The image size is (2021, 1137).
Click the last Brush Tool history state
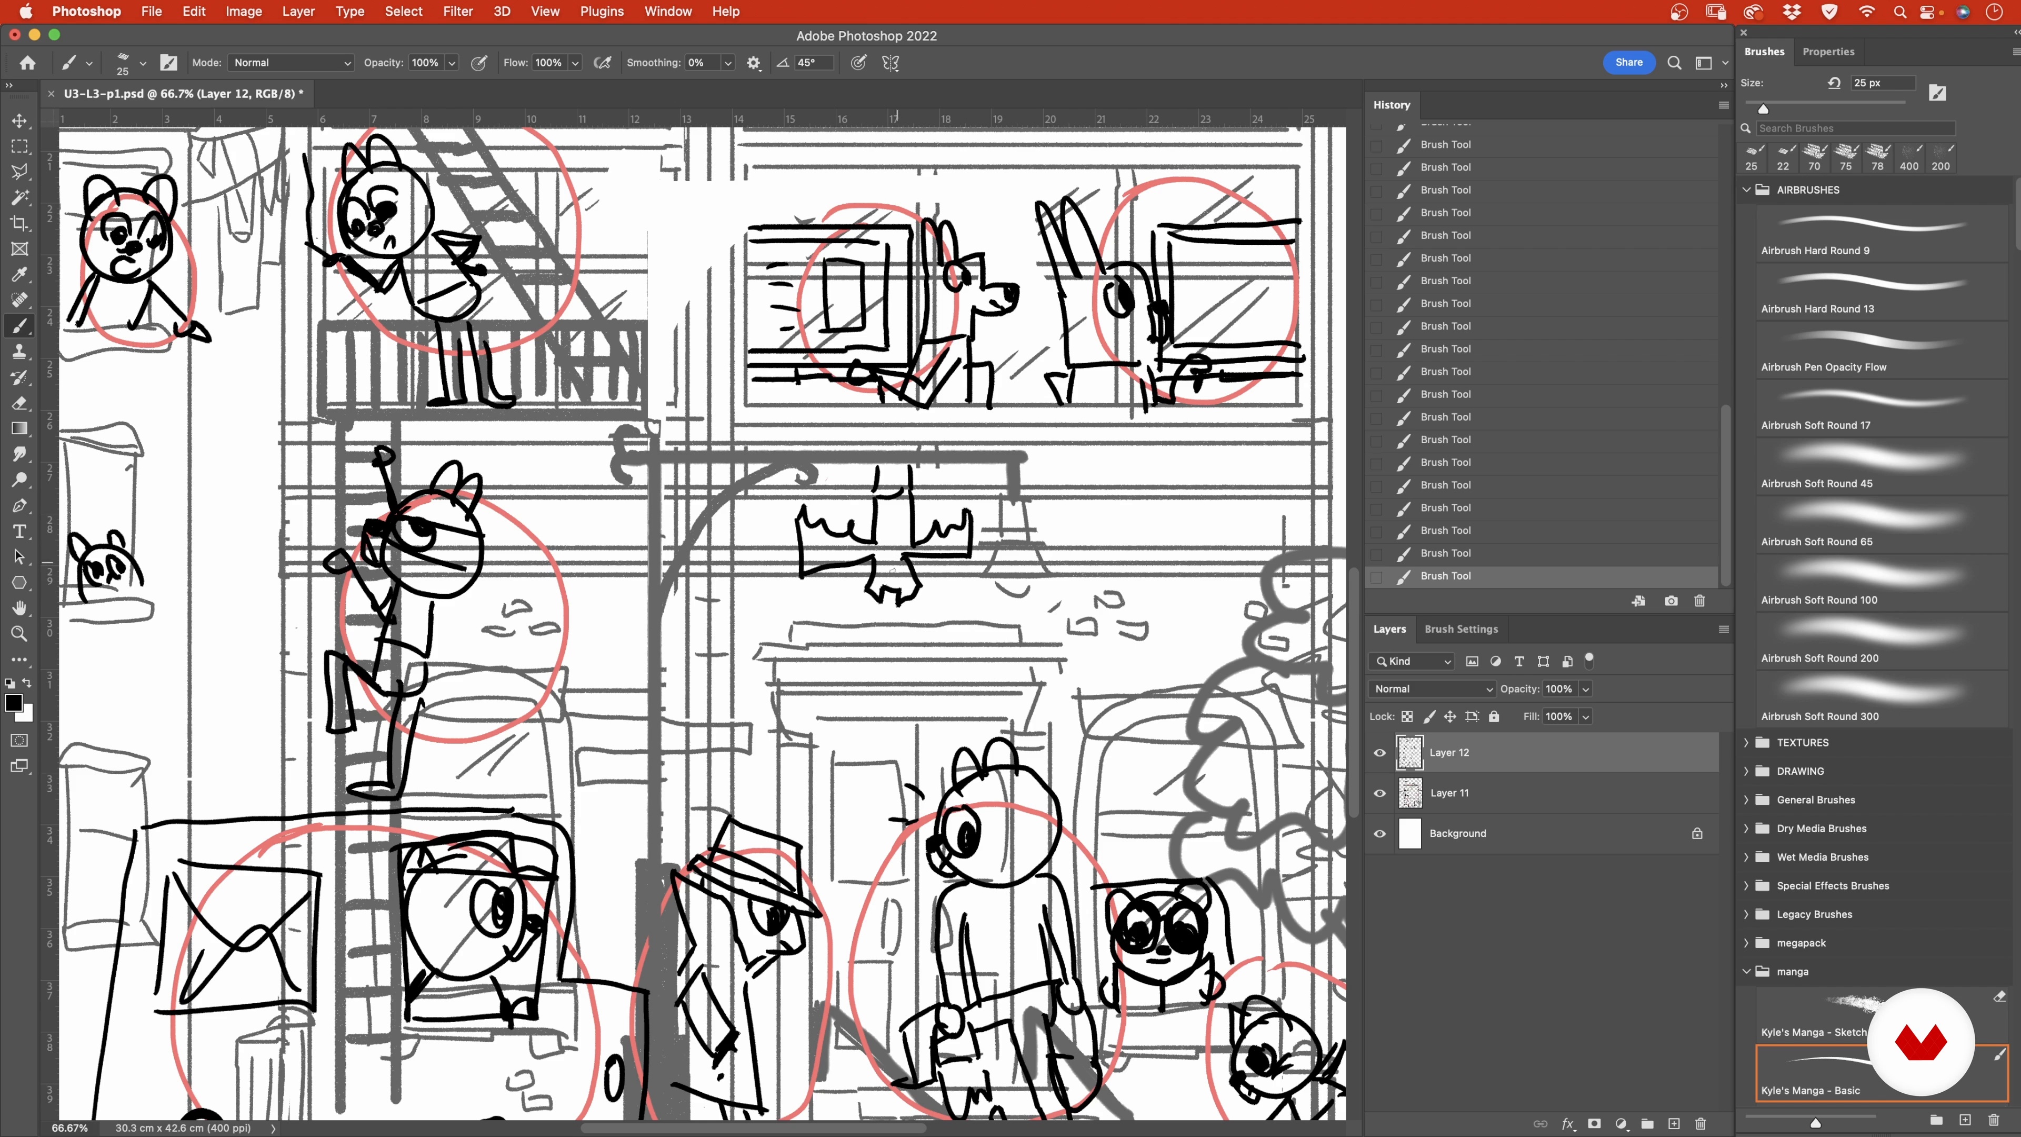[1543, 576]
